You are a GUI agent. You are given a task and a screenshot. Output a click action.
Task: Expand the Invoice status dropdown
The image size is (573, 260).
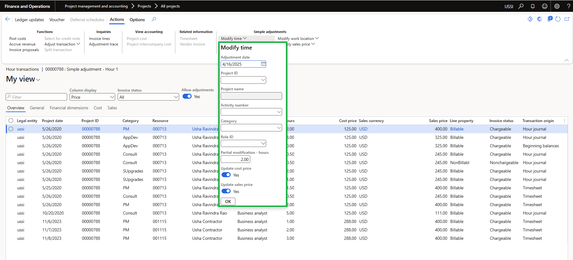pyautogui.click(x=176, y=97)
